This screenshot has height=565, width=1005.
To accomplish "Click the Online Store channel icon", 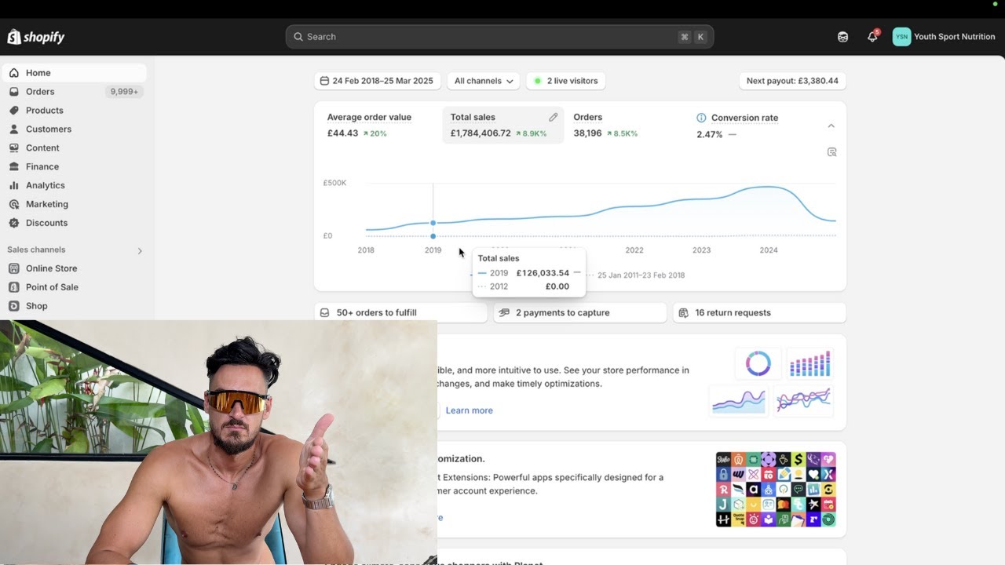I will pos(14,268).
